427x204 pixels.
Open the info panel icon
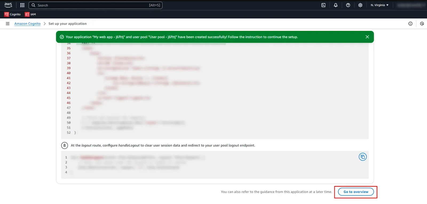[410, 24]
